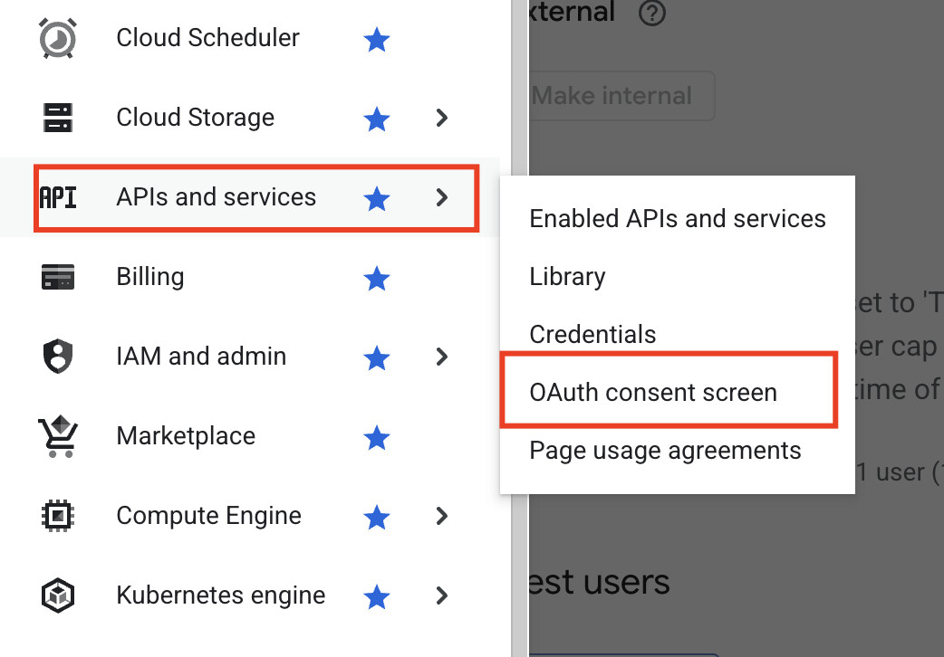Open the Kubernetes engine menu item
Image resolution: width=944 pixels, height=657 pixels.
(220, 595)
